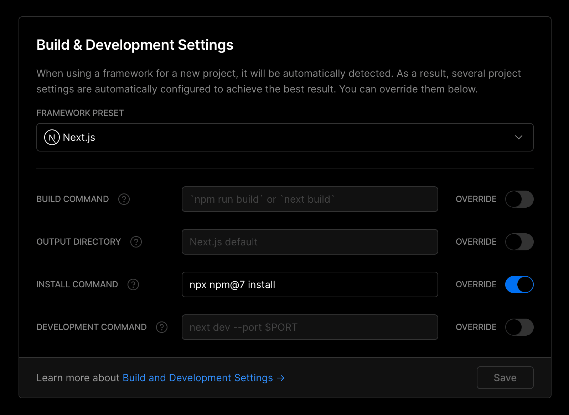The image size is (569, 415).
Task: Click the Next.js logo in the preset field
Action: point(52,137)
